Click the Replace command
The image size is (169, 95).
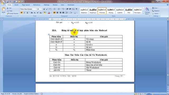coord(156,11)
